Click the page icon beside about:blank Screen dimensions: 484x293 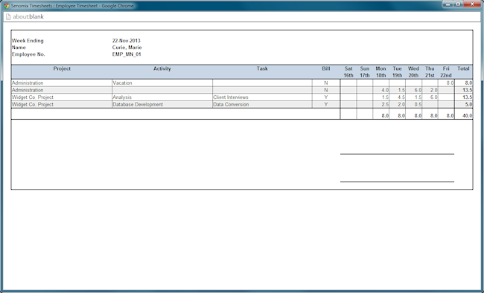point(8,16)
